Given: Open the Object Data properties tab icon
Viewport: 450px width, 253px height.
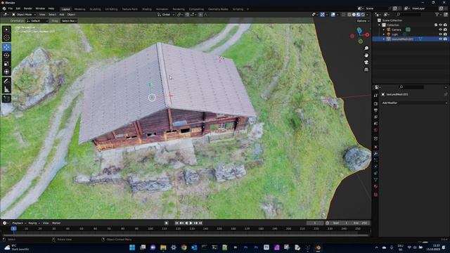Looking at the screenshot, I should pos(375,180).
